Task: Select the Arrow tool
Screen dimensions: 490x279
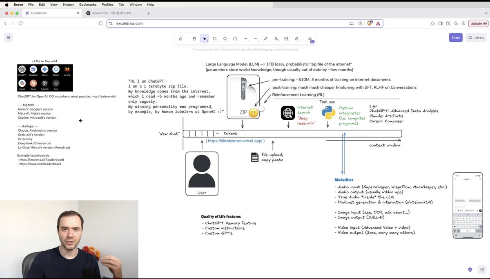Action: coord(245,38)
